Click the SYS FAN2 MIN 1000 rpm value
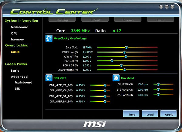 tap(143, 95)
